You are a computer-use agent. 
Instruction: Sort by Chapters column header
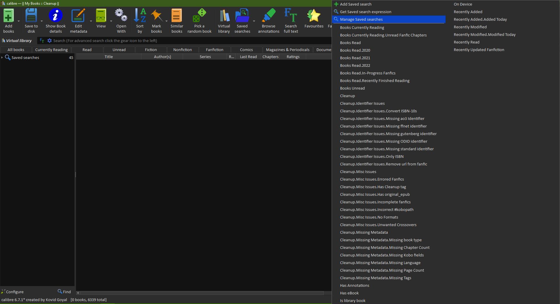[x=270, y=57]
